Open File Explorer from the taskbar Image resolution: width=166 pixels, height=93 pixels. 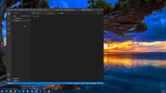click(11, 91)
